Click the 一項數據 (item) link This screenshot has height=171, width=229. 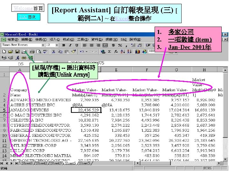pyautogui.click(x=190, y=40)
